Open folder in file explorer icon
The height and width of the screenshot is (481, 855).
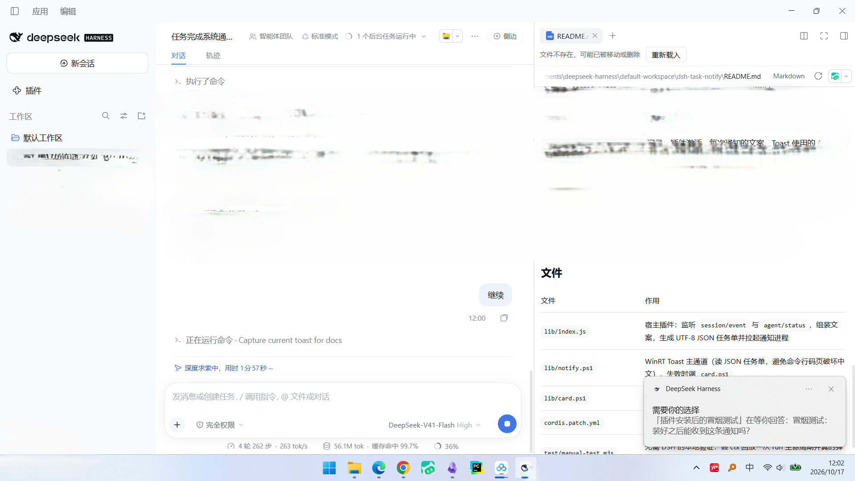pos(446,36)
